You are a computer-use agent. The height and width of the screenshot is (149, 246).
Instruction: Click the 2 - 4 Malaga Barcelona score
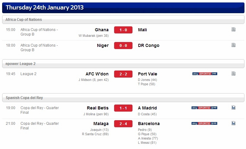pyautogui.click(x=123, y=124)
